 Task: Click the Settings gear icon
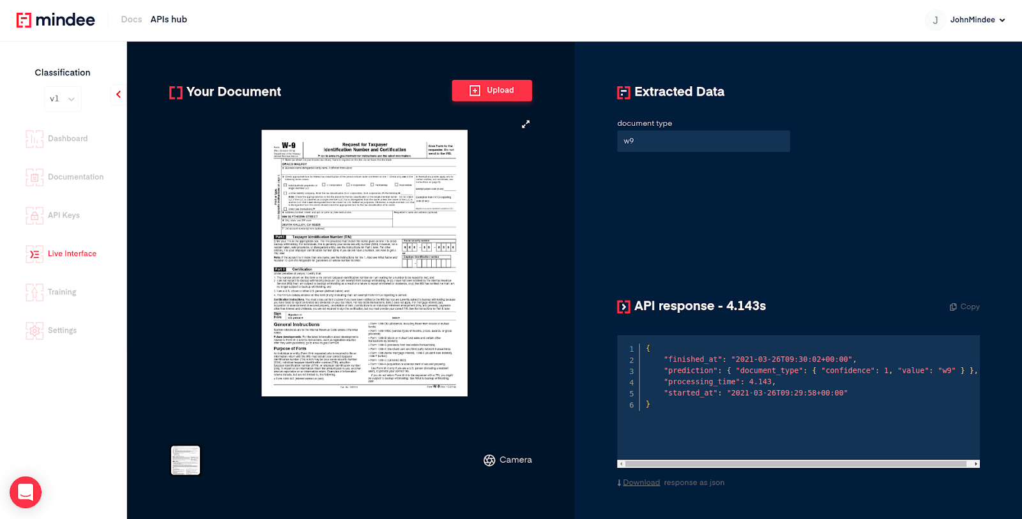coord(34,330)
